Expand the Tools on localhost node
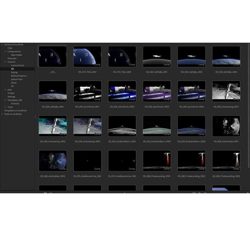The width and height of the screenshot is (250, 236). coord(2,114)
